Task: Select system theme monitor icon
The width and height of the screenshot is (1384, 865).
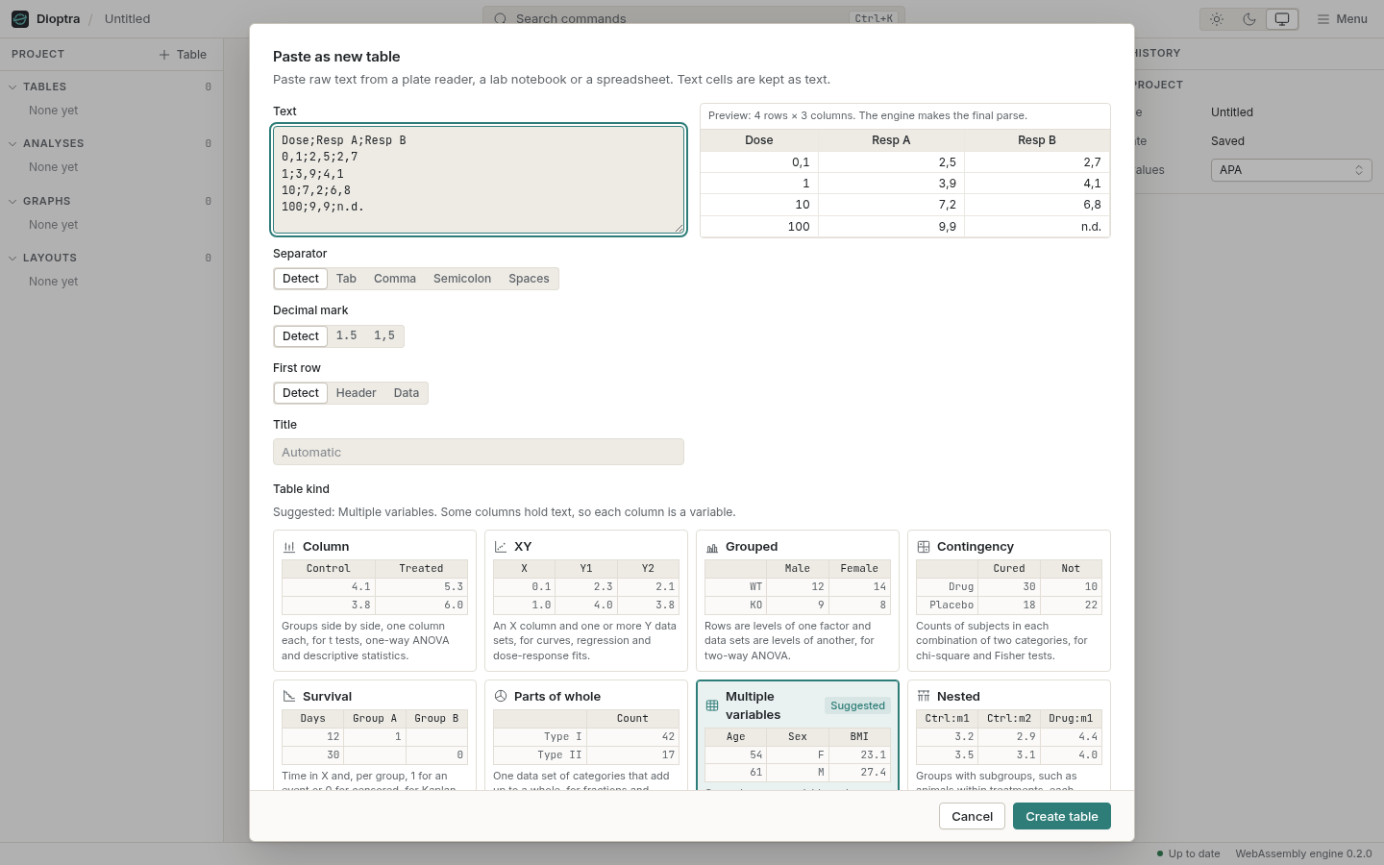Action: [x=1282, y=19]
